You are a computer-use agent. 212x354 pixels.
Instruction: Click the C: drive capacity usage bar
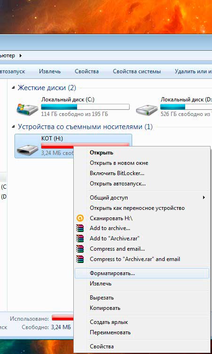(85, 107)
